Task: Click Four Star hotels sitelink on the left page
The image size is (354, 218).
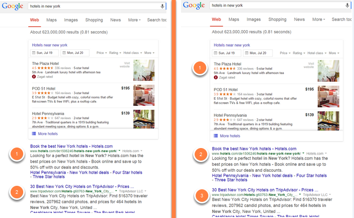Action: (128, 173)
